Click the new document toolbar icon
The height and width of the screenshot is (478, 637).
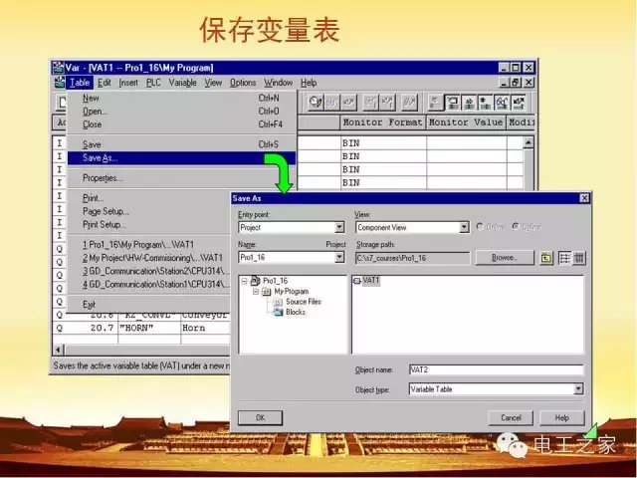[62, 102]
